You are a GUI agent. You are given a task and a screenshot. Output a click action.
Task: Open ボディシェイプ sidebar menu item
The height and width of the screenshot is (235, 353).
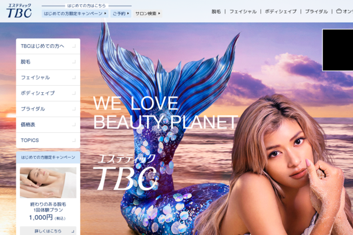(48, 93)
